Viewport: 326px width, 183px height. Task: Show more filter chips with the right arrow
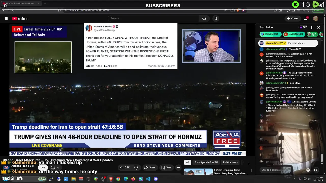pyautogui.click(x=248, y=163)
